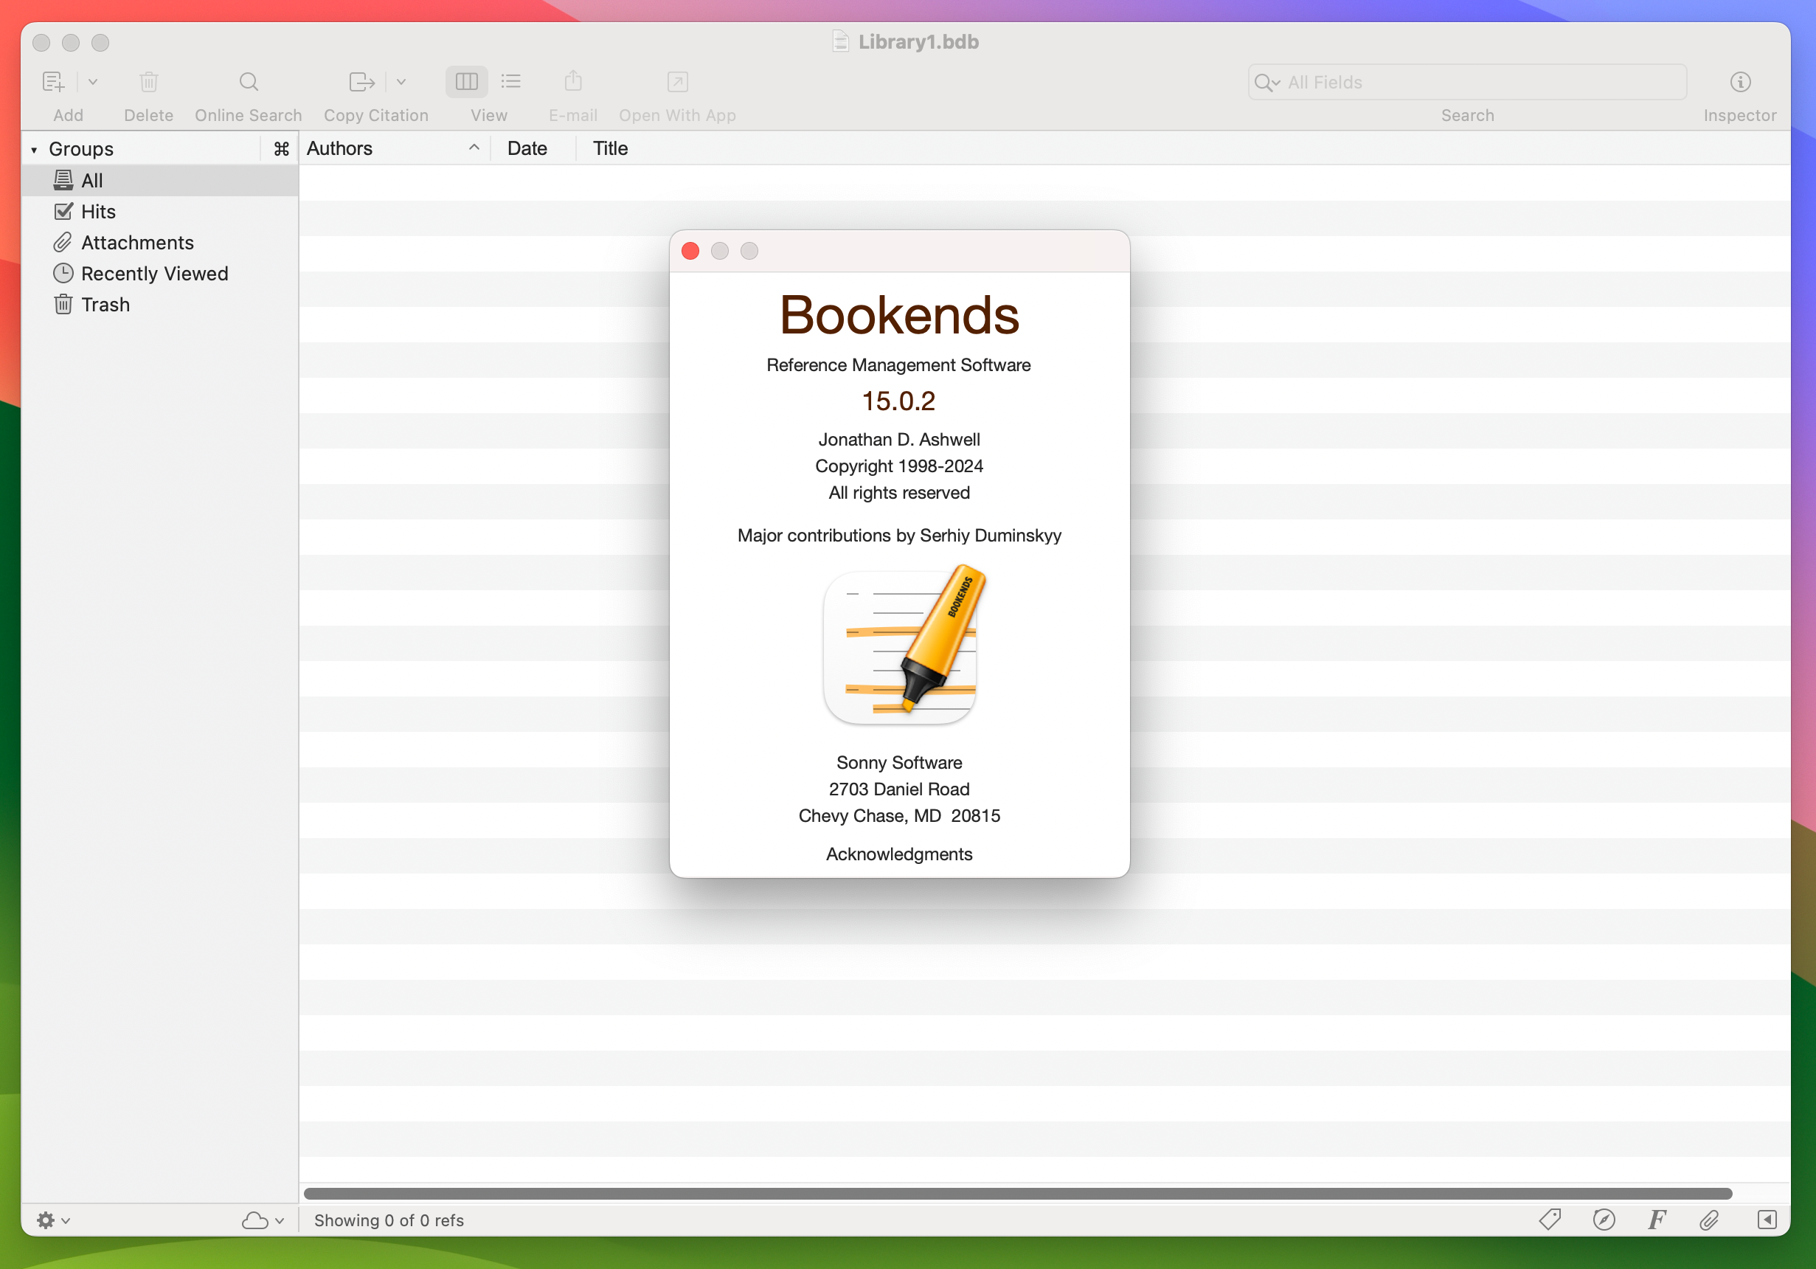Select the Attachments group
This screenshot has width=1816, height=1269.
(136, 242)
